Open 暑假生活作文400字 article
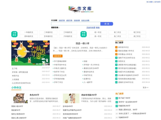 [91, 68]
